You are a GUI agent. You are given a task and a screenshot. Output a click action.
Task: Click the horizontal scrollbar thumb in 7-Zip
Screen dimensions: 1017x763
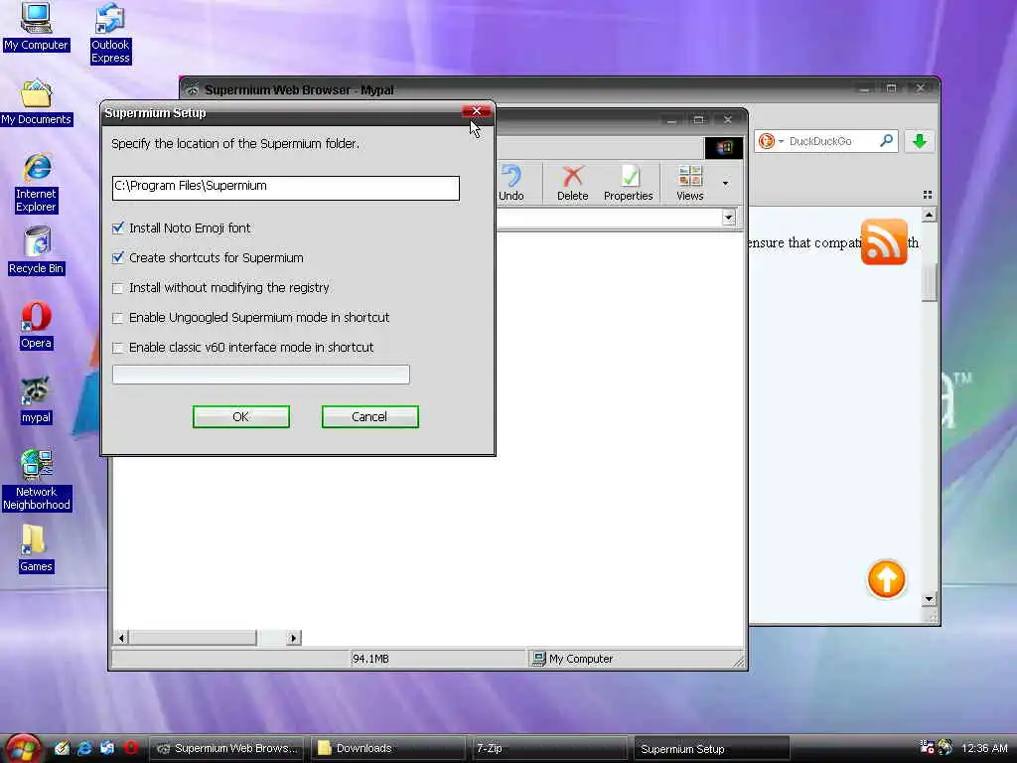pos(193,638)
